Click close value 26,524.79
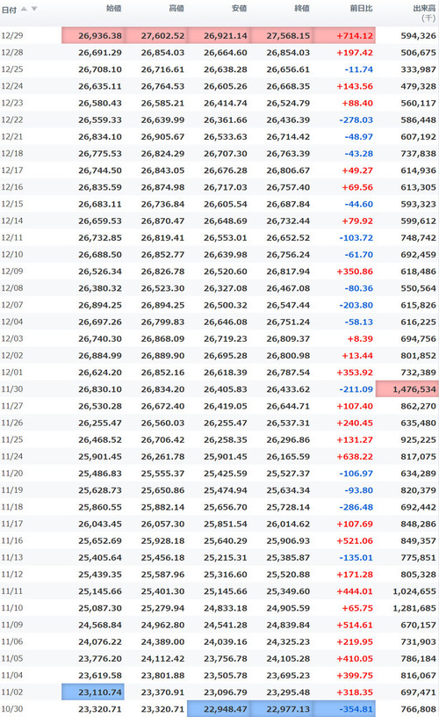Screen dimensions: 439x717 click(288, 103)
